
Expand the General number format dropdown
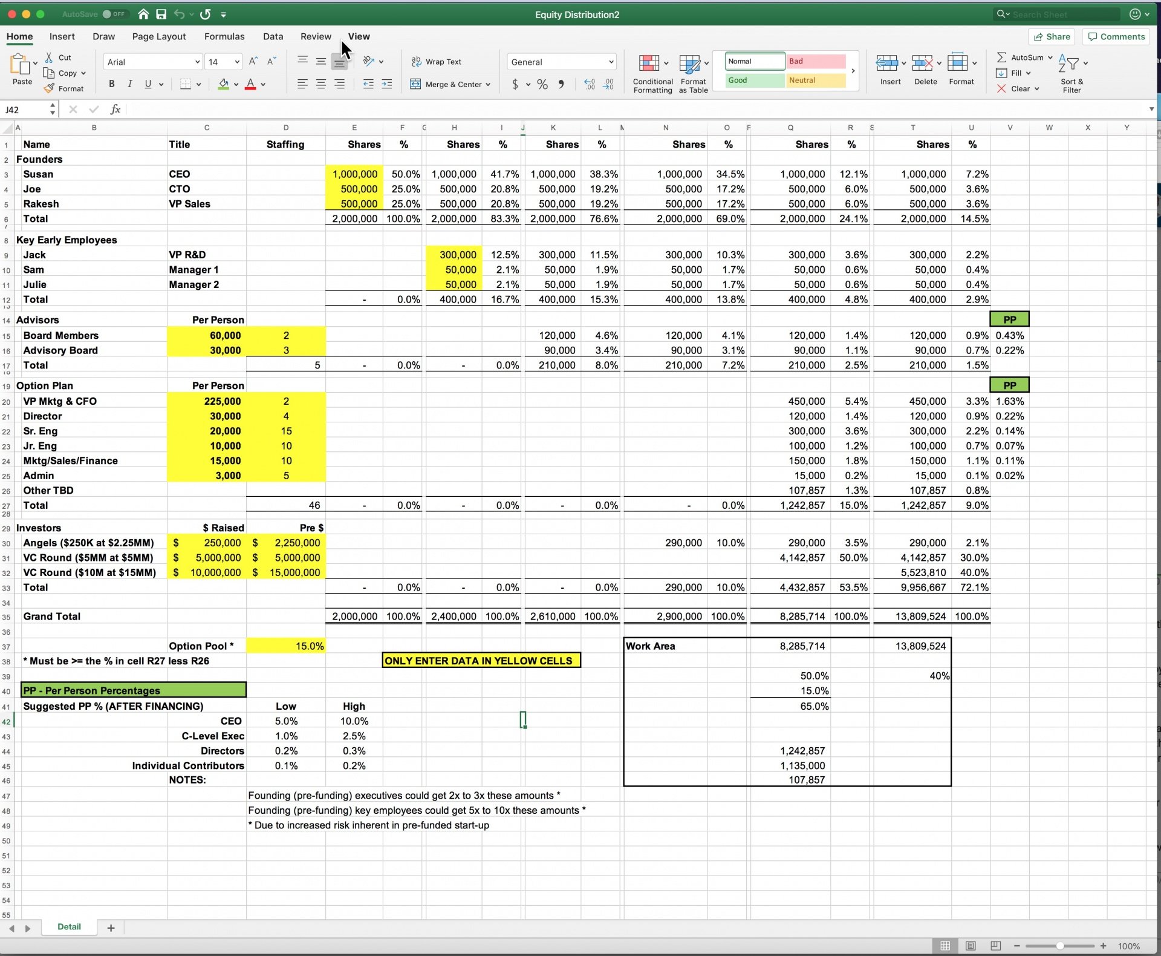pos(611,62)
